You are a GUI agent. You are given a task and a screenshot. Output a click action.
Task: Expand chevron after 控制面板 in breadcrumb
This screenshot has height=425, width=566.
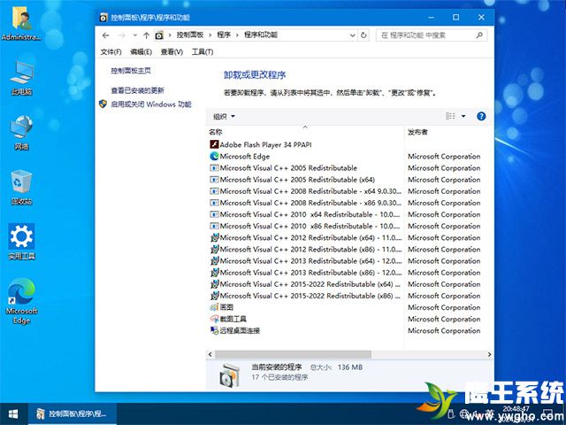point(210,35)
